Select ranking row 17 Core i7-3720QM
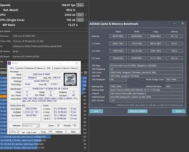The width and height of the screenshot is (189, 152). 43,137
